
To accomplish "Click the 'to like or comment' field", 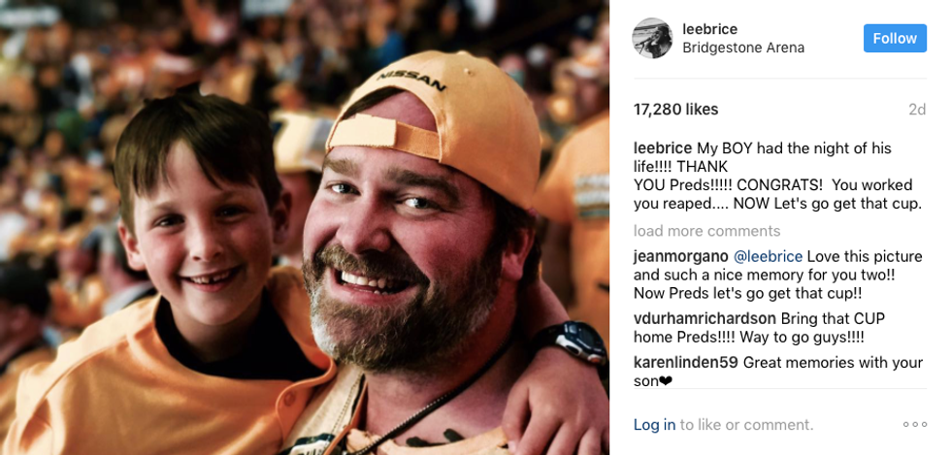I will (x=746, y=425).
